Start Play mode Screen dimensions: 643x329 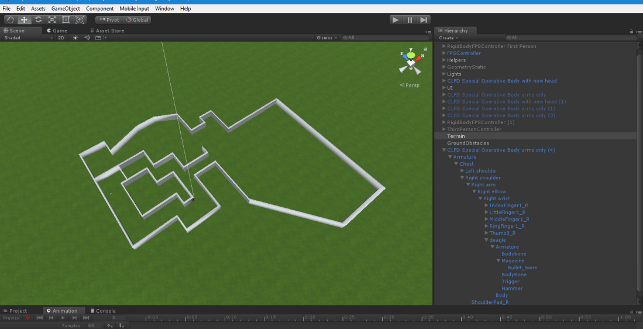click(x=396, y=20)
